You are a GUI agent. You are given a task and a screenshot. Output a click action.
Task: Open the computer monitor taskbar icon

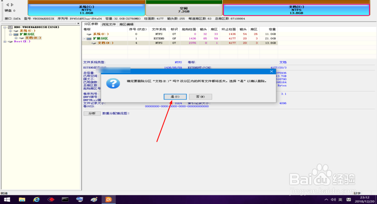[x=80, y=199]
